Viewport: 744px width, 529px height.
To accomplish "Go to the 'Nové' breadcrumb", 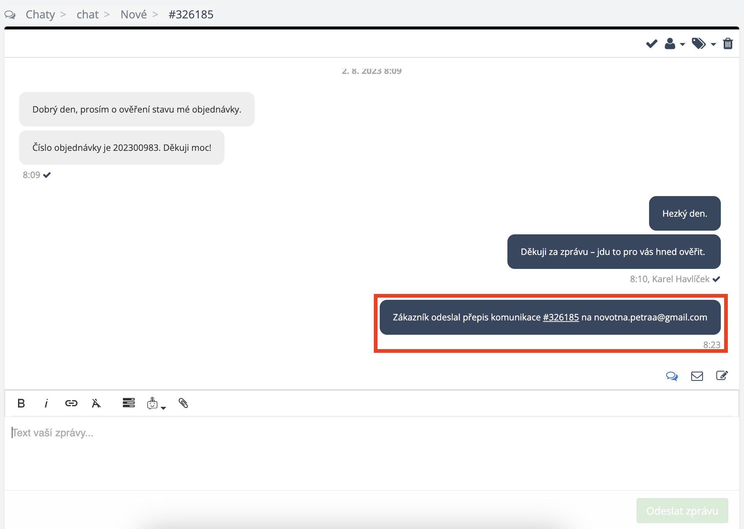I will [x=134, y=14].
